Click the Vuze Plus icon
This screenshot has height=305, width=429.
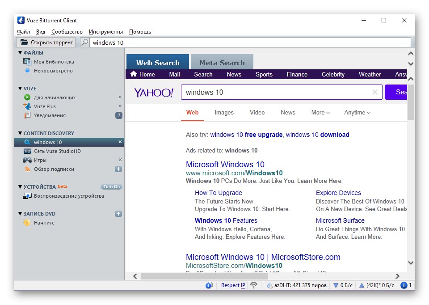(x=27, y=106)
